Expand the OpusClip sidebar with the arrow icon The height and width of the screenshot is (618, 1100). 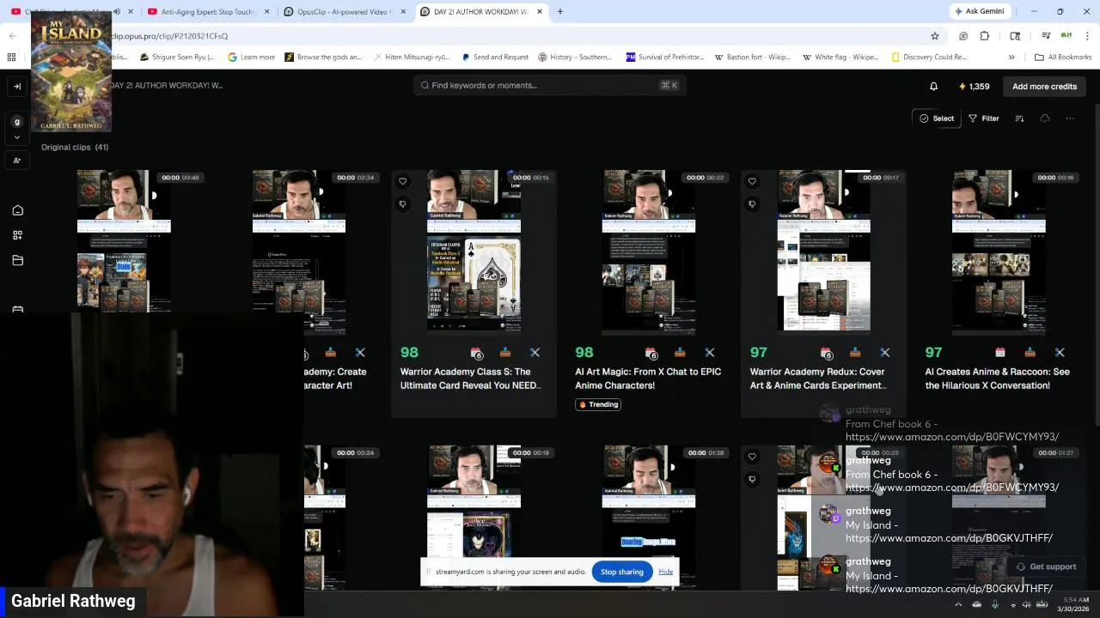coord(17,86)
